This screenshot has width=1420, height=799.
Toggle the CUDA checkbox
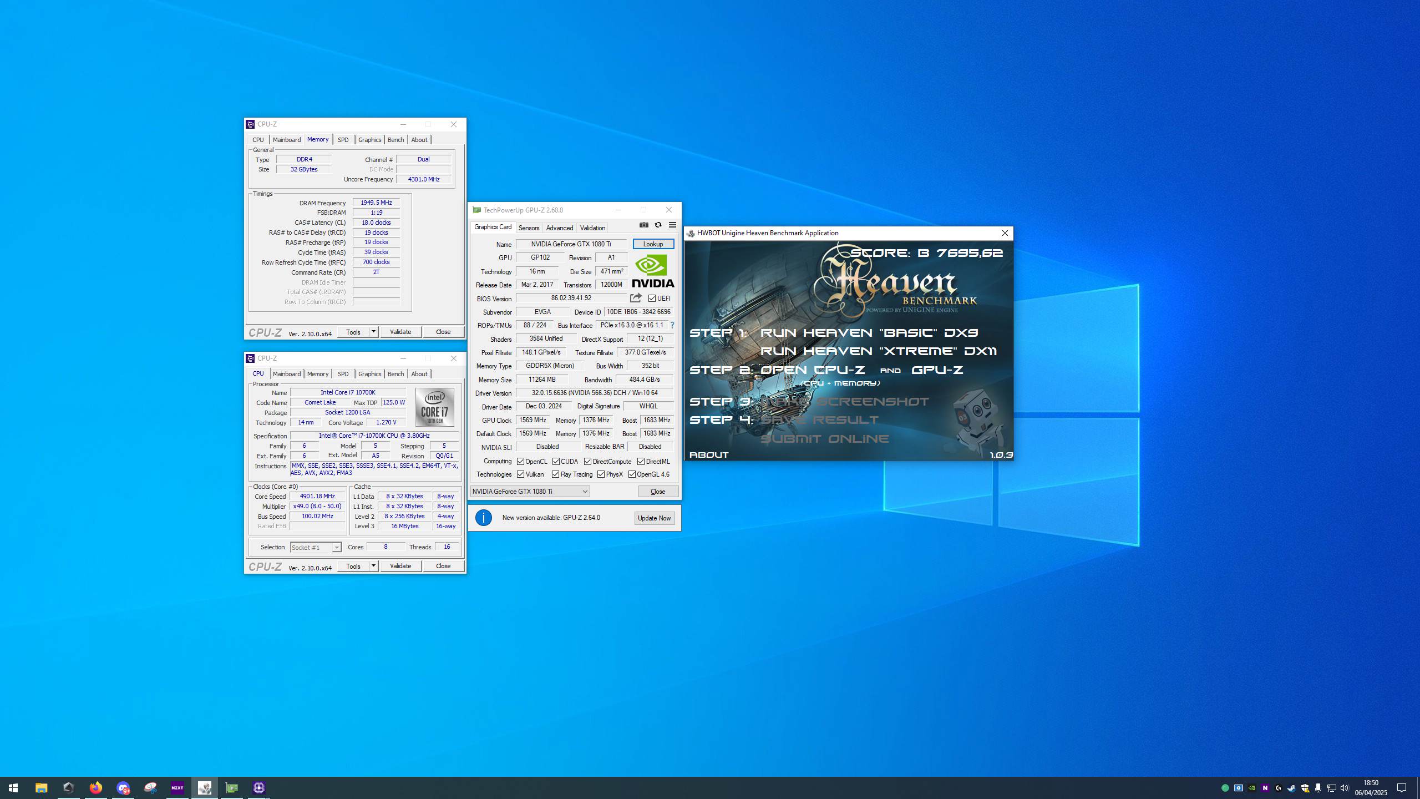click(x=556, y=462)
